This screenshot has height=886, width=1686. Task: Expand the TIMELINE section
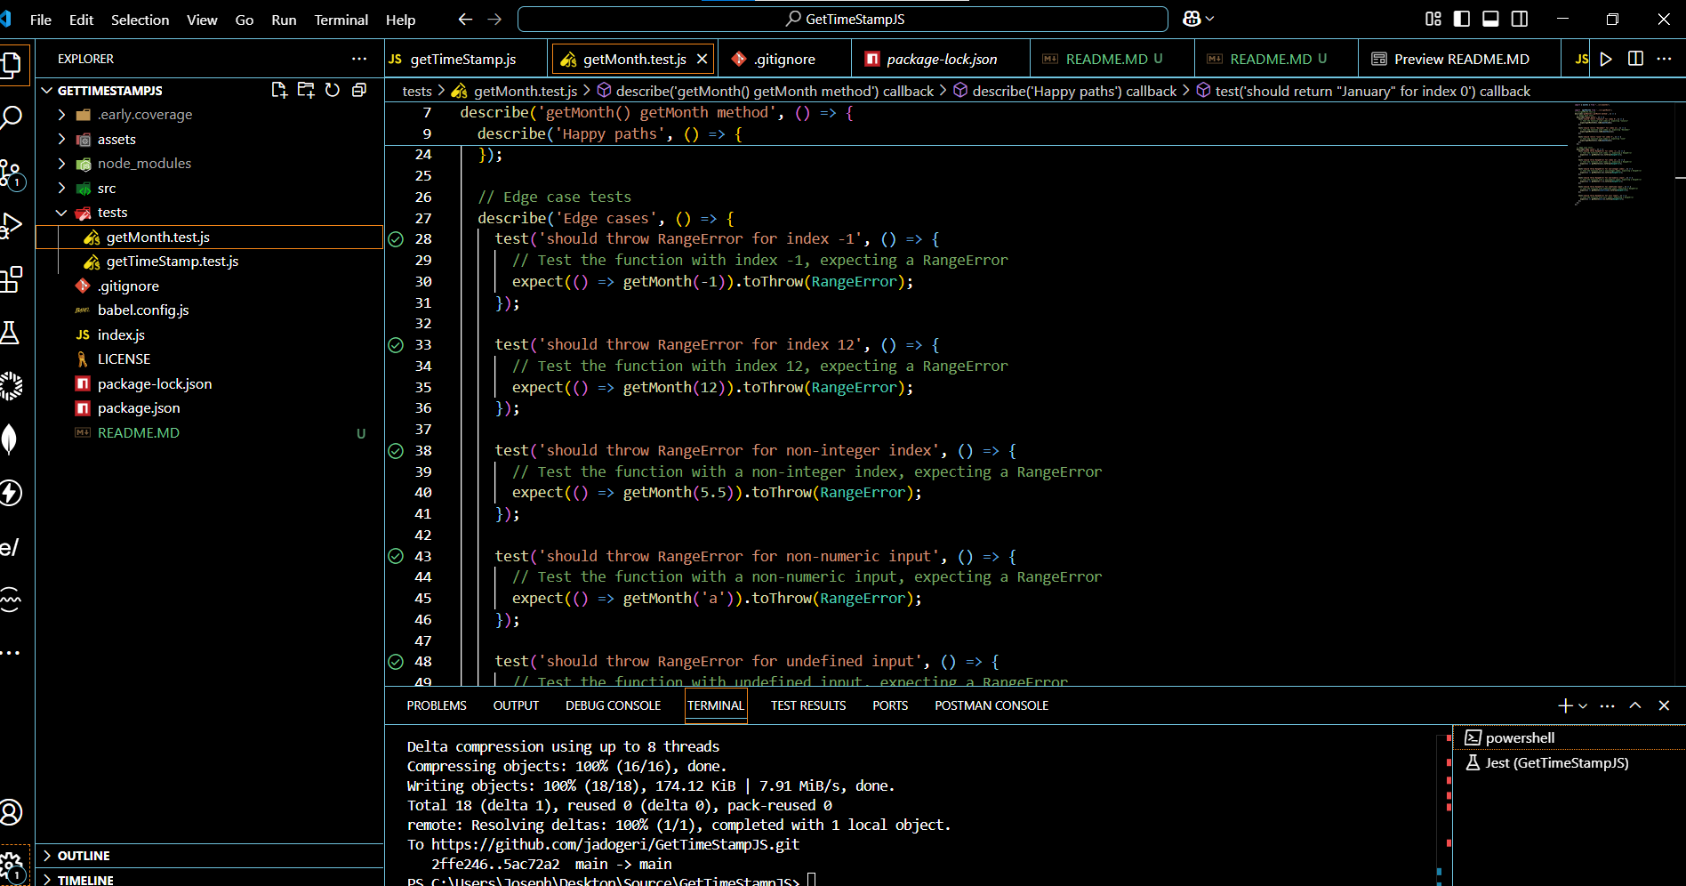210,879
